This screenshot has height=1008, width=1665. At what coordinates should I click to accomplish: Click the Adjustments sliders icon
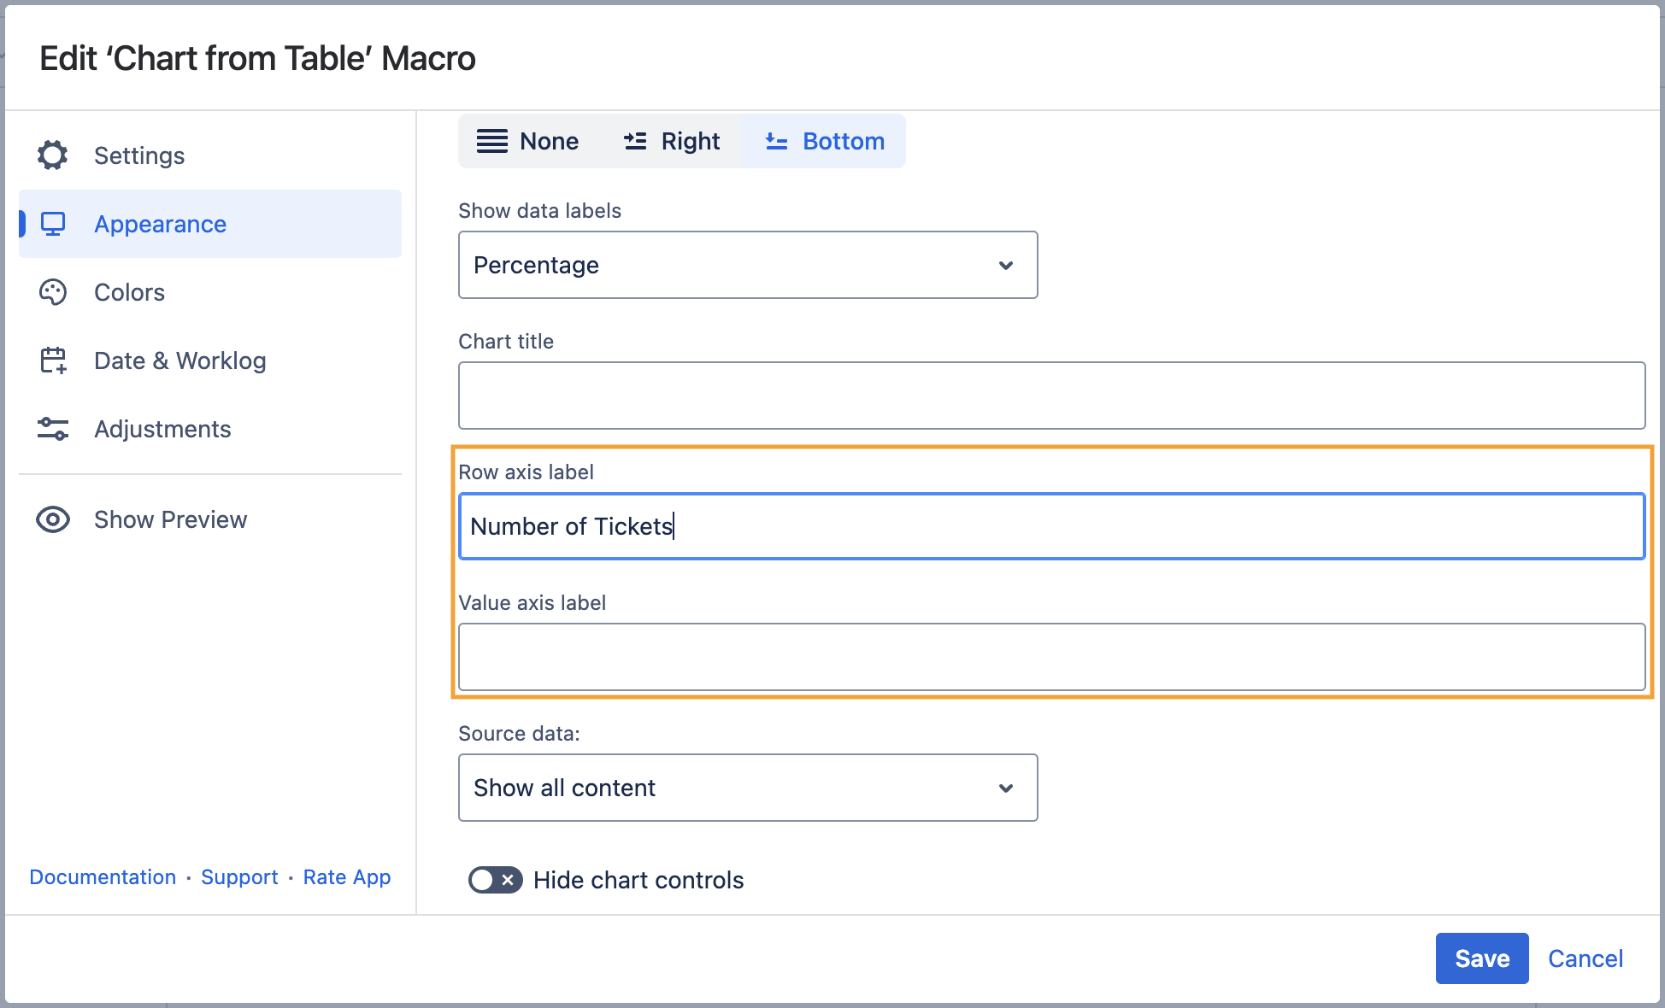click(53, 429)
